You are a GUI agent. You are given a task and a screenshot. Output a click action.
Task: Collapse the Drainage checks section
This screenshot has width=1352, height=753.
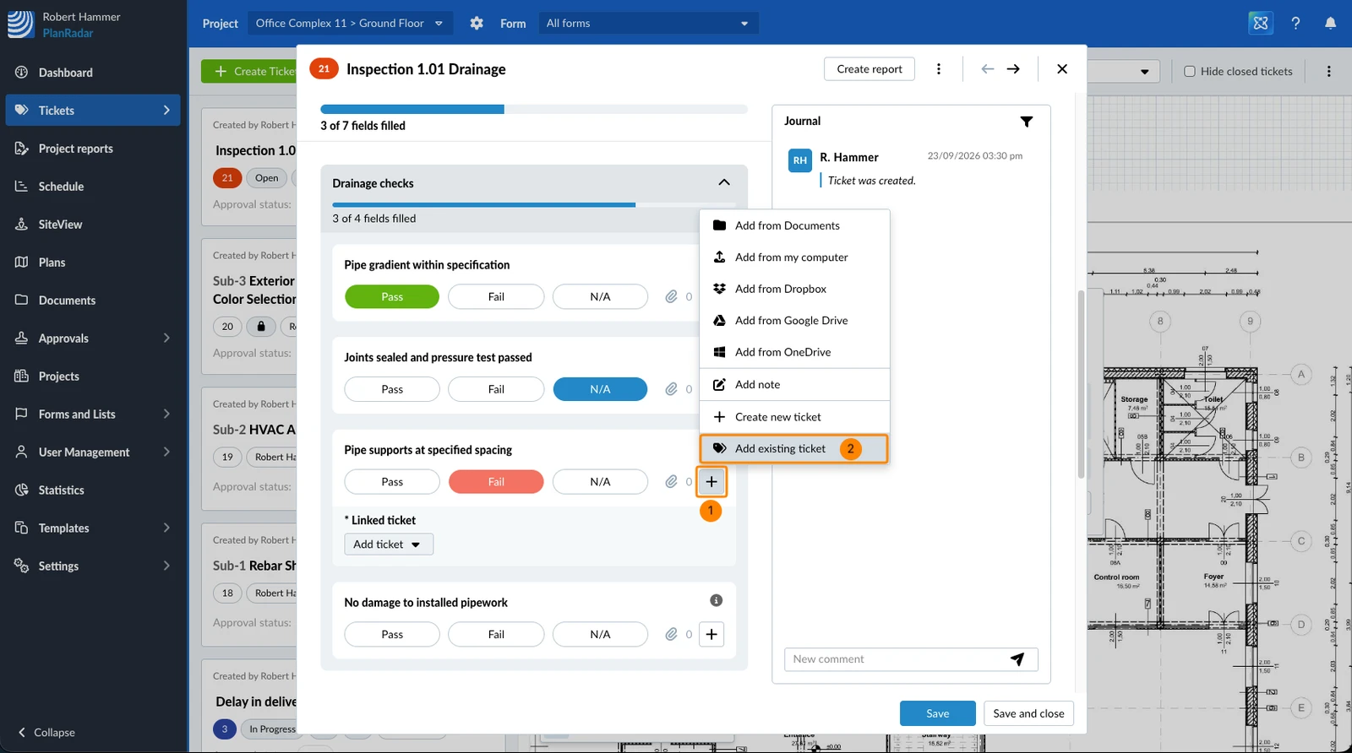[x=724, y=182]
